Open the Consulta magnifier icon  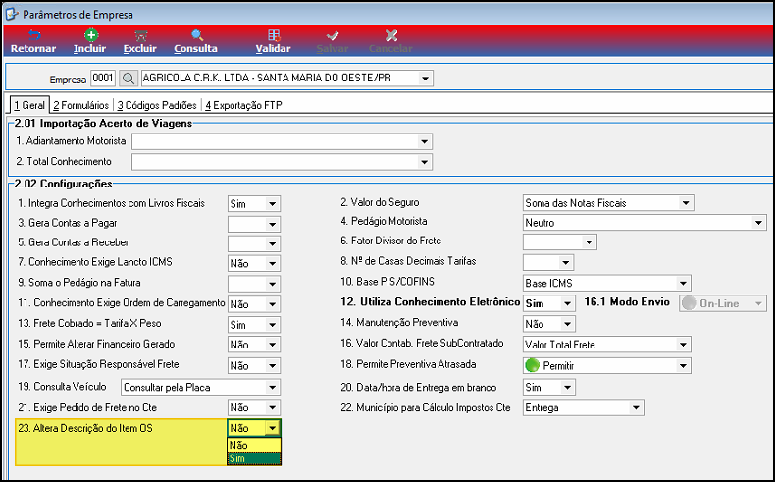[197, 35]
